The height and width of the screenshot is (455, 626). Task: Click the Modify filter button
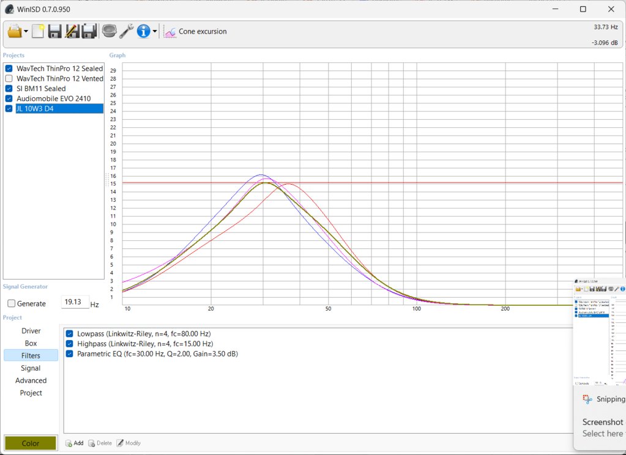(129, 443)
